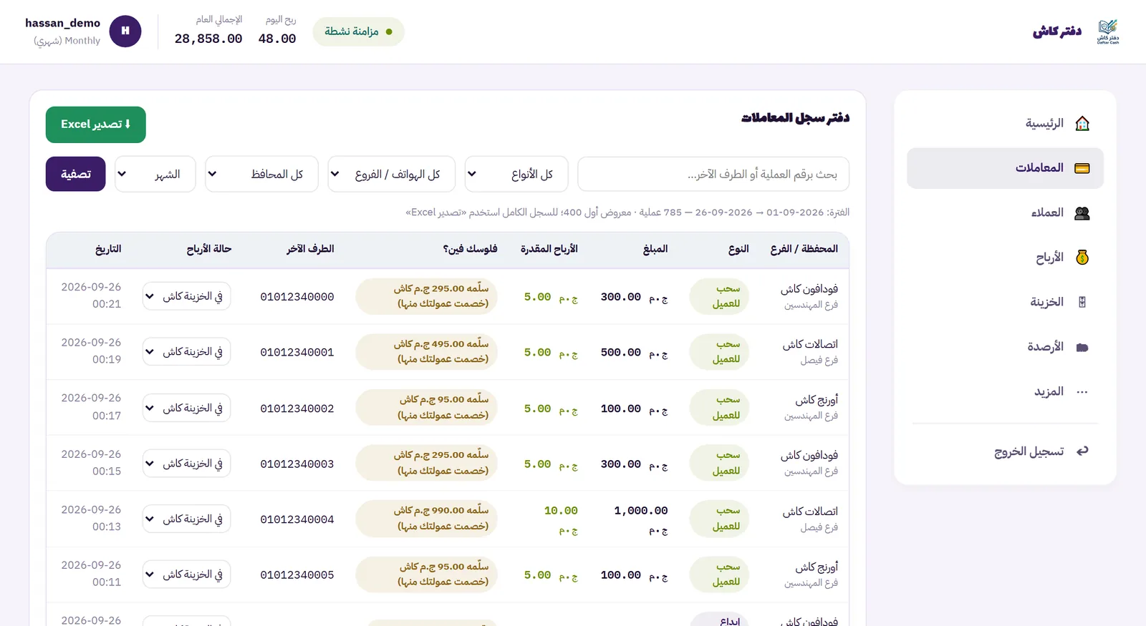Click the H user avatar

(125, 31)
